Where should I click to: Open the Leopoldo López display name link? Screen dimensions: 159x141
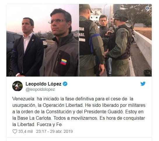coord(43,84)
